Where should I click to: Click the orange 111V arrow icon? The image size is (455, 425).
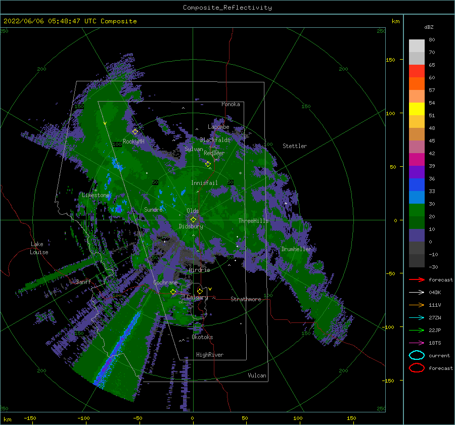pos(417,305)
